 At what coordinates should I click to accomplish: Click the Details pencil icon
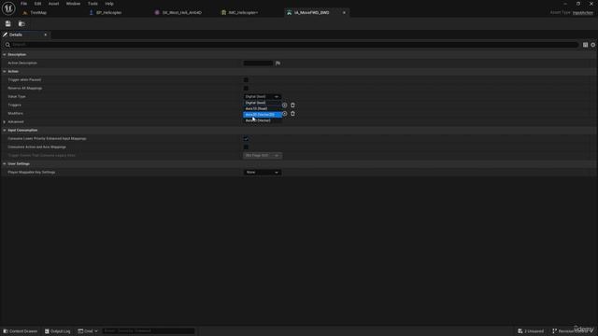(x=6, y=35)
